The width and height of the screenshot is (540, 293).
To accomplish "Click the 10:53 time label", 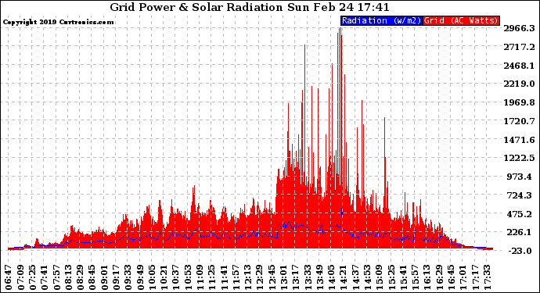I will point(188,277).
